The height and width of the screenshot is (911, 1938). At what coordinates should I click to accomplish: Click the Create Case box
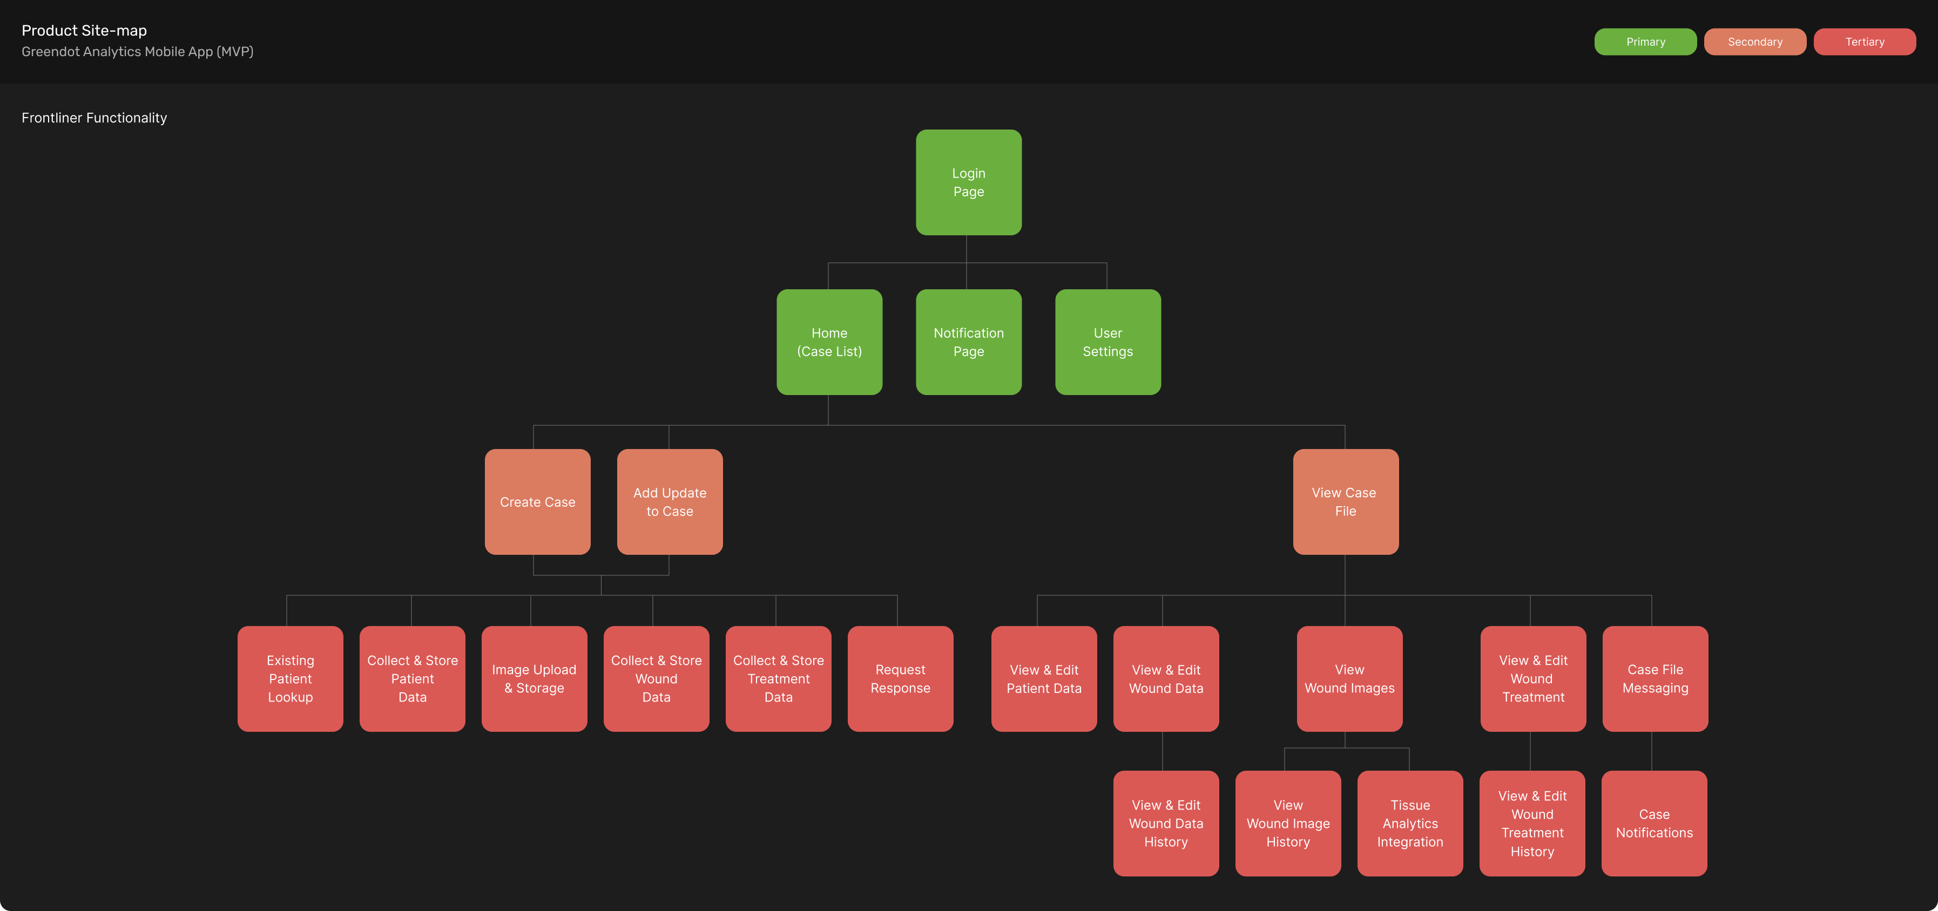tap(537, 502)
